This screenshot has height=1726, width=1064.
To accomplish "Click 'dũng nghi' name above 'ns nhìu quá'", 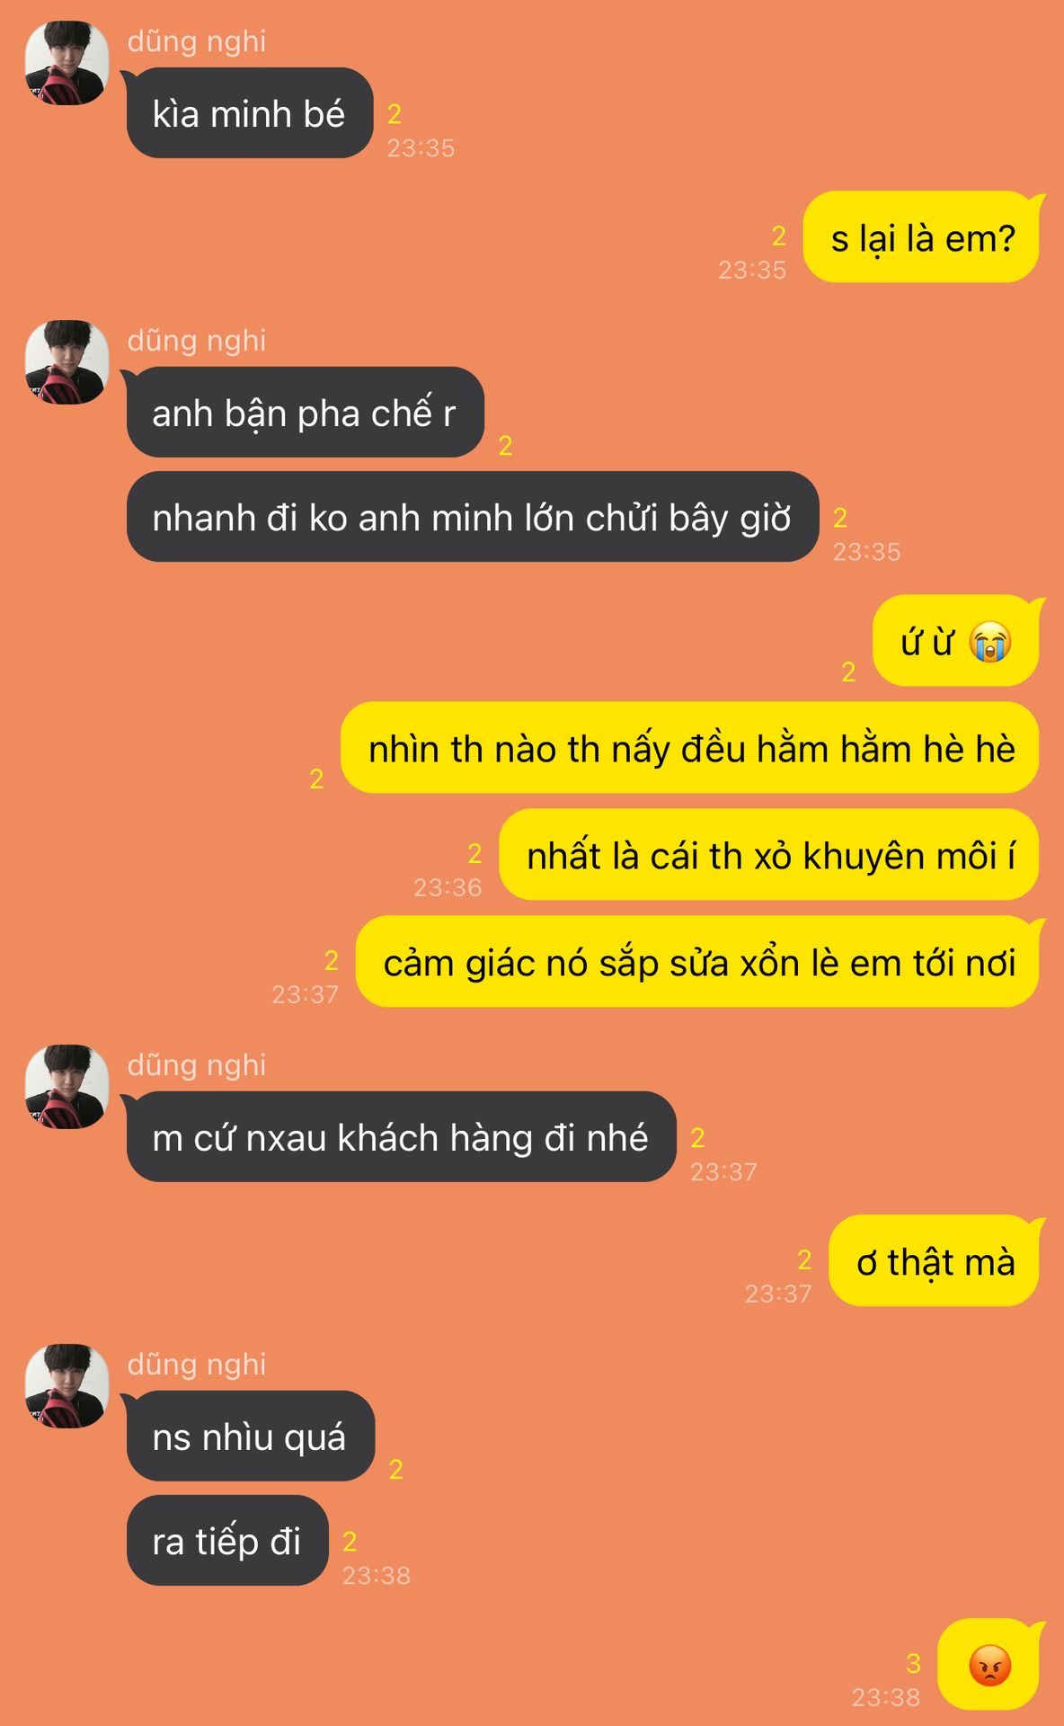I will coord(197,1365).
